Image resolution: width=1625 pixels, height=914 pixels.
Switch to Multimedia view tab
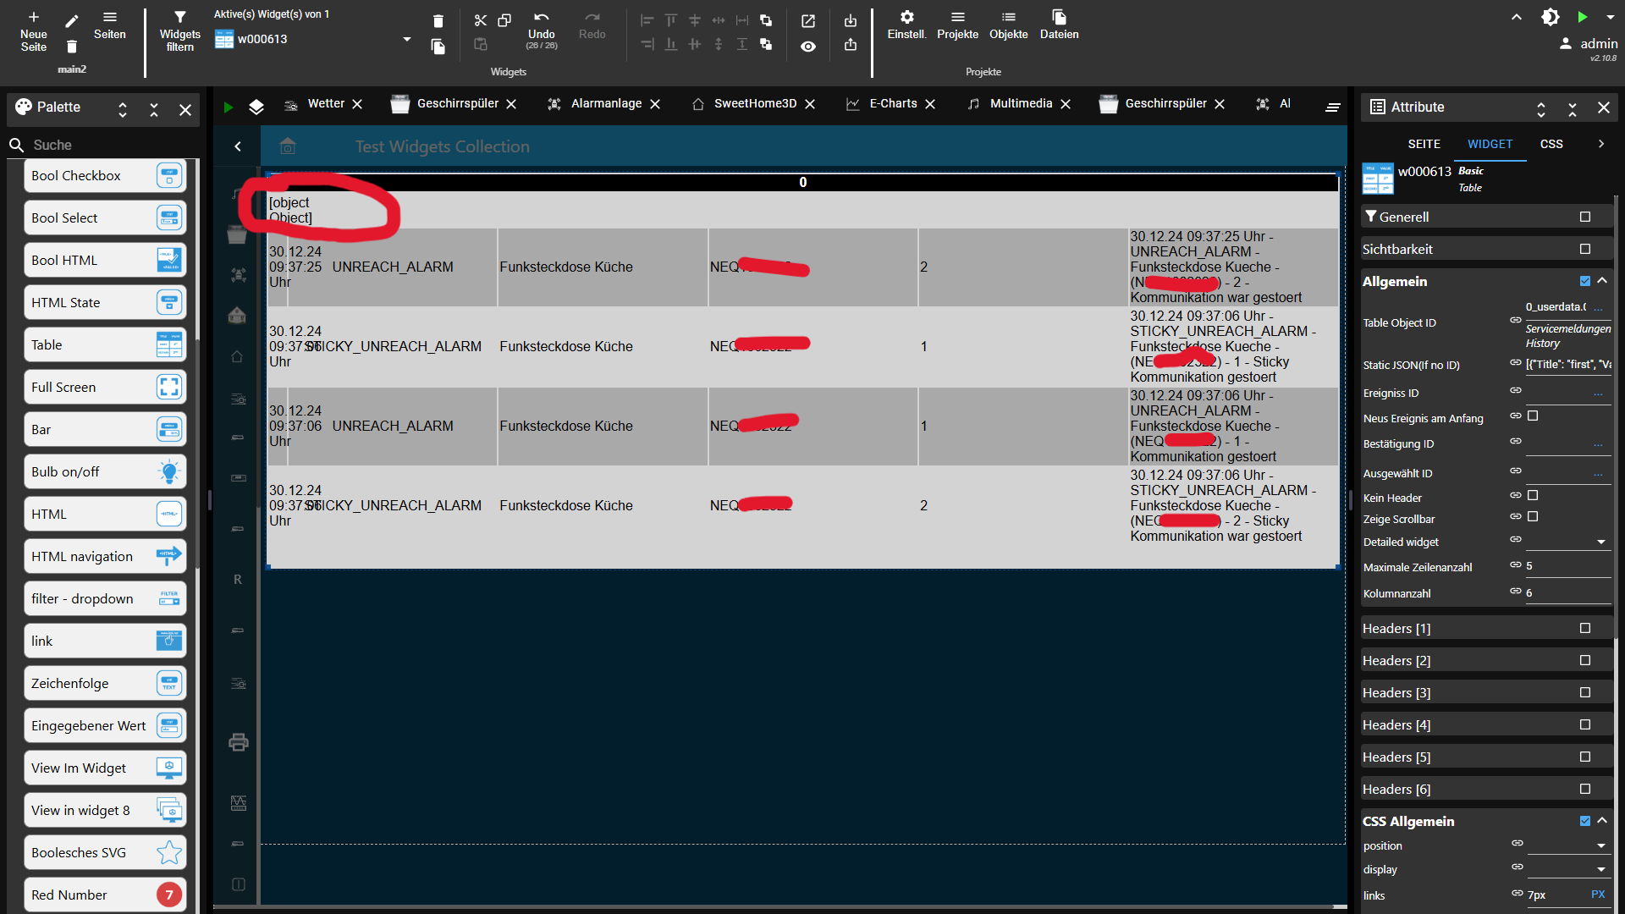pyautogui.click(x=1020, y=103)
